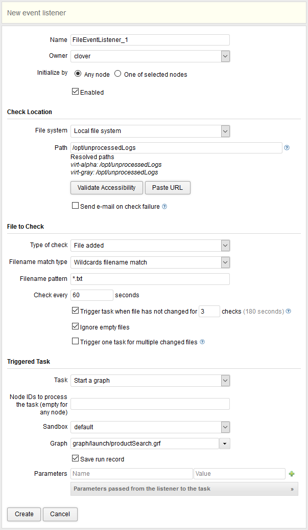The image size is (308, 530).
Task: Select the Any node radio button
Action: tap(78, 74)
